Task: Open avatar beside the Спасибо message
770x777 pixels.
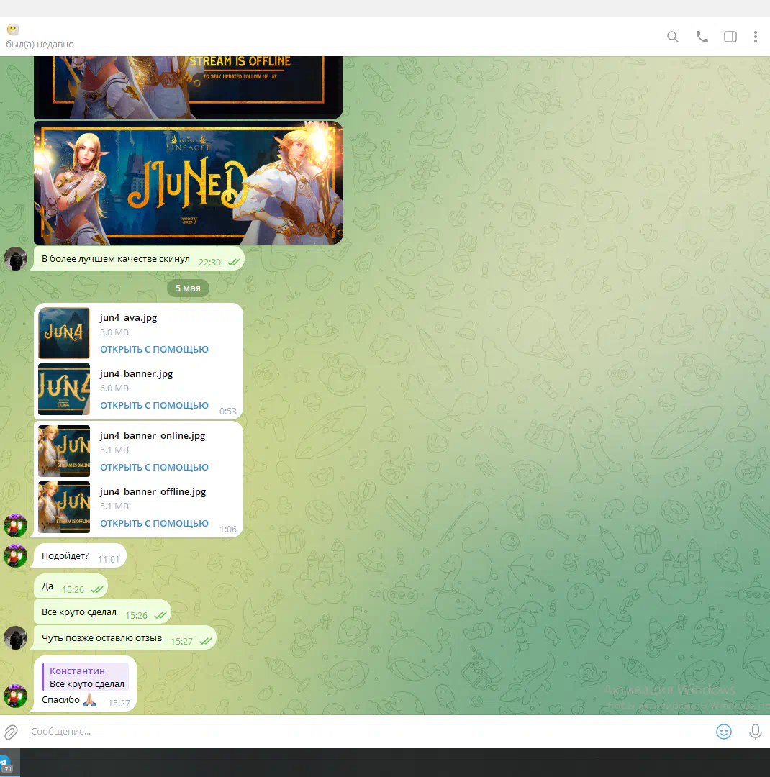Action: tap(15, 696)
